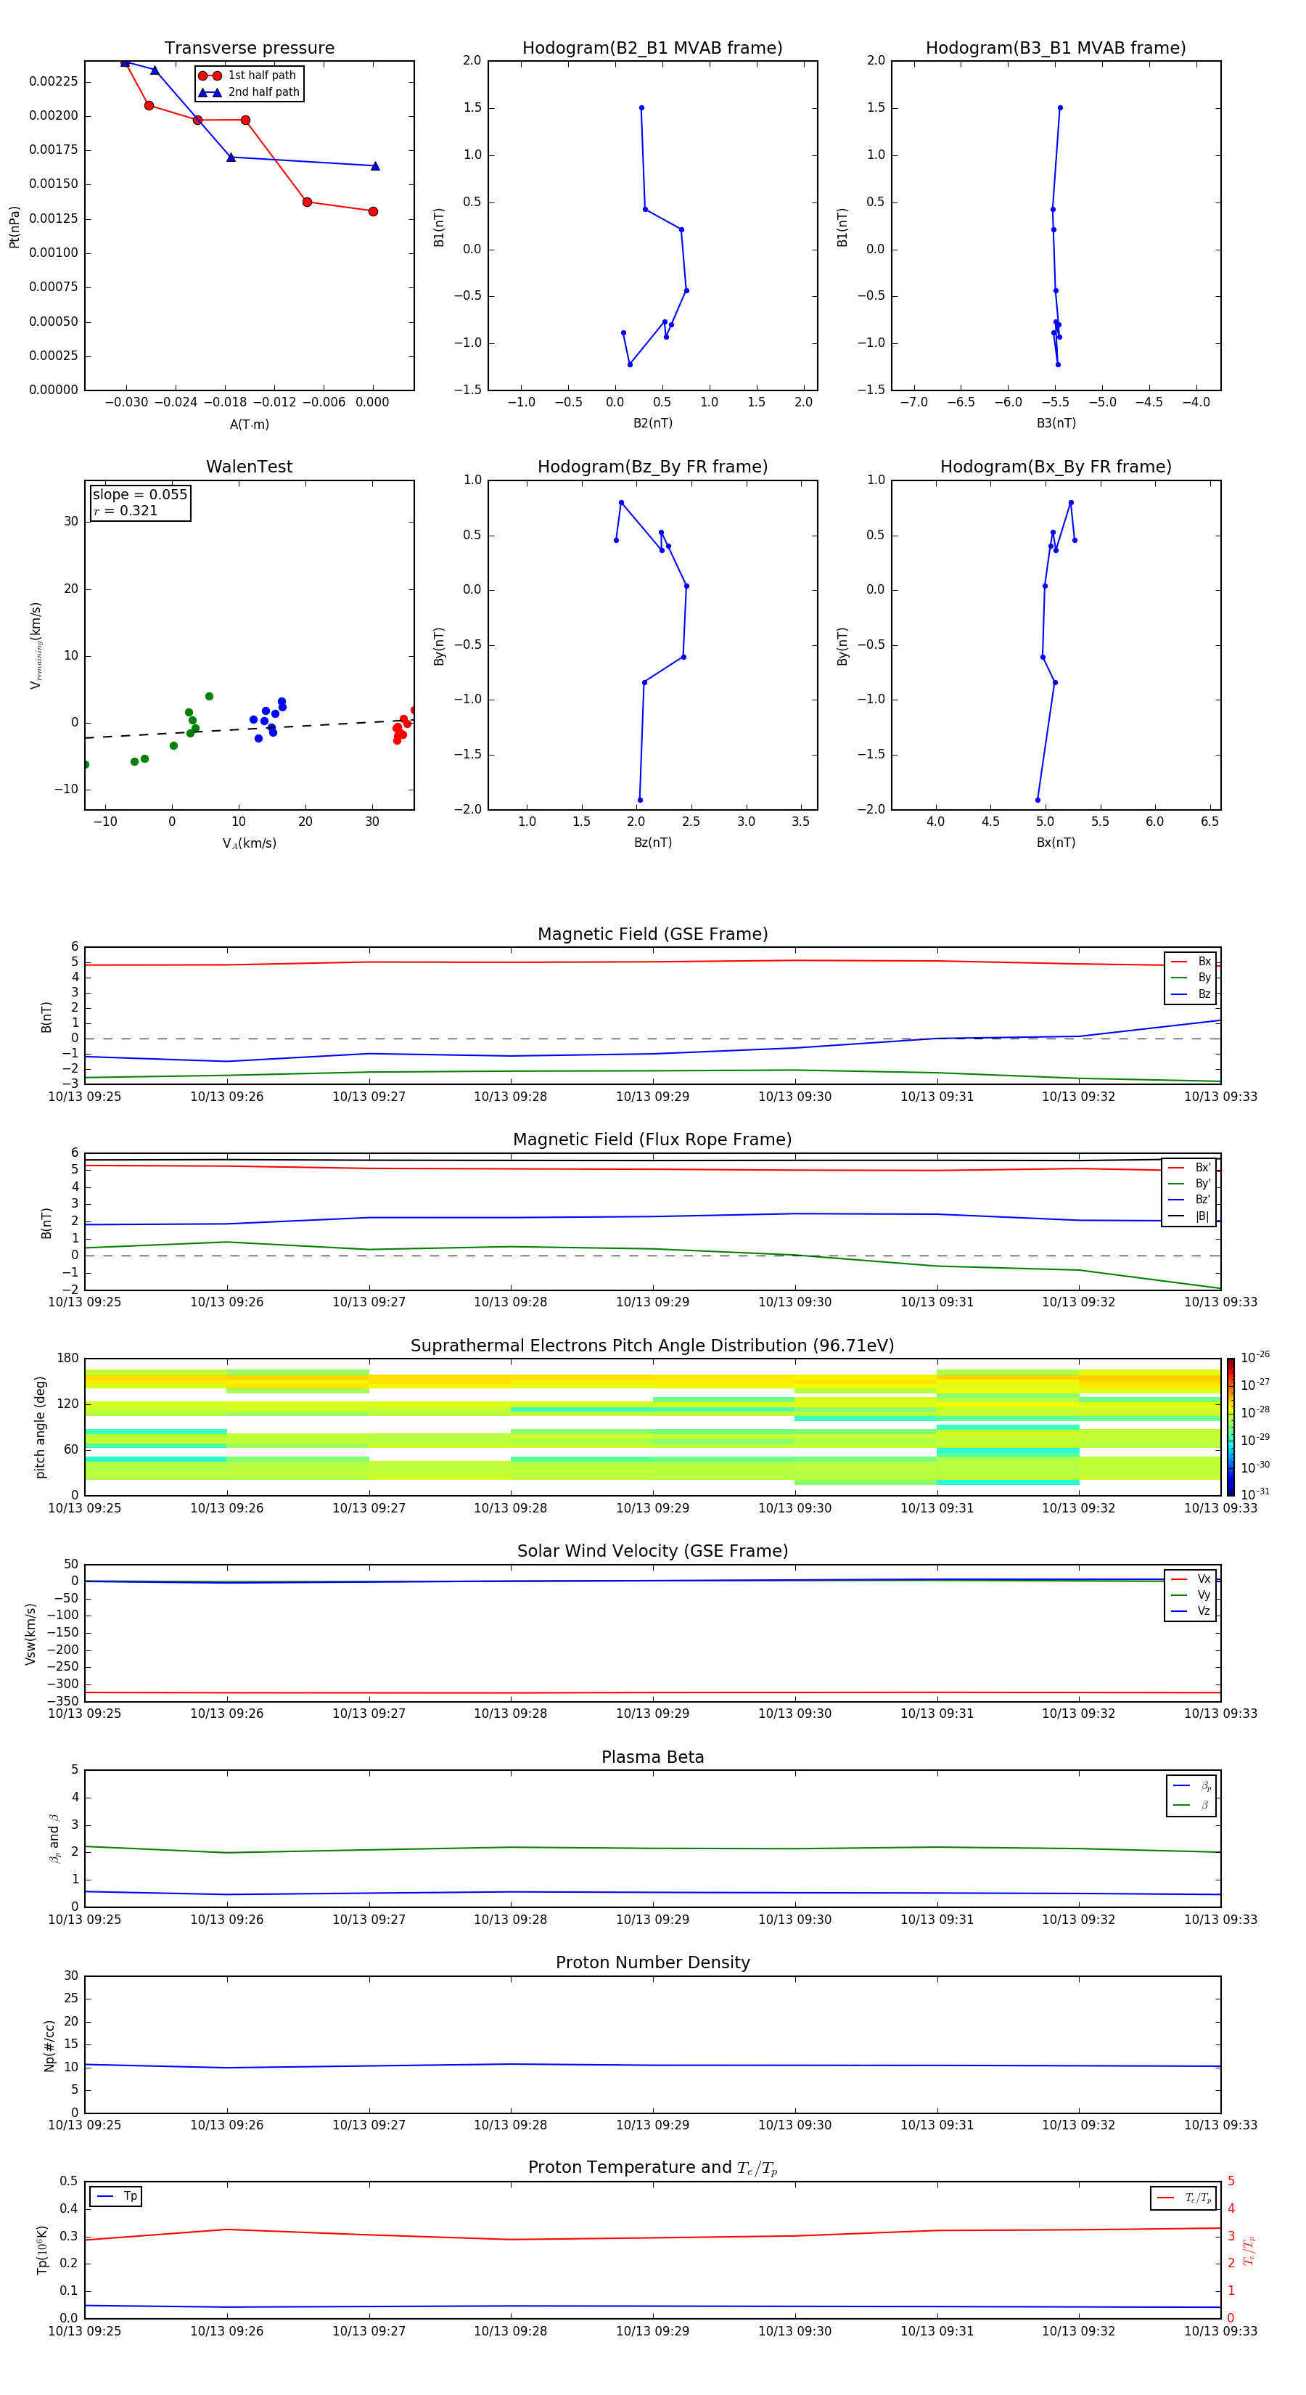Click the 'A(T·m)' x-axis label
This screenshot has width=1306, height=2395.
pos(249,425)
